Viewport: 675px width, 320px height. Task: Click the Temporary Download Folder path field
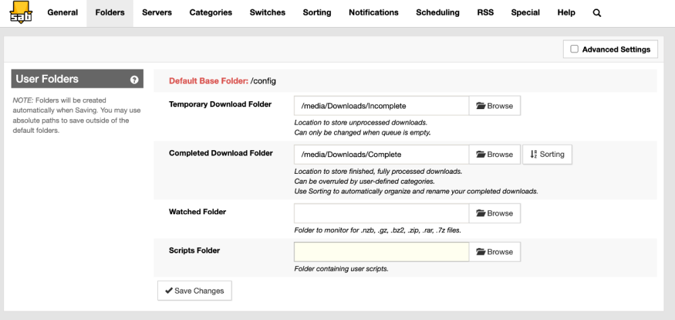click(381, 106)
